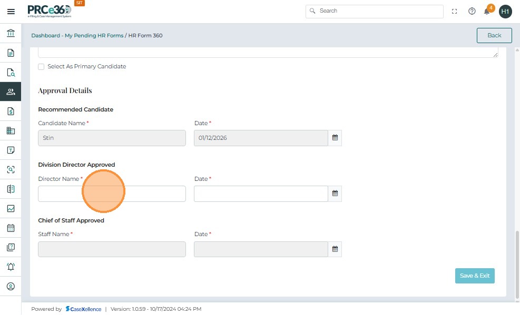Click the alarm bell sidebar icon
Screen dimensions: 520x315
coord(11,267)
